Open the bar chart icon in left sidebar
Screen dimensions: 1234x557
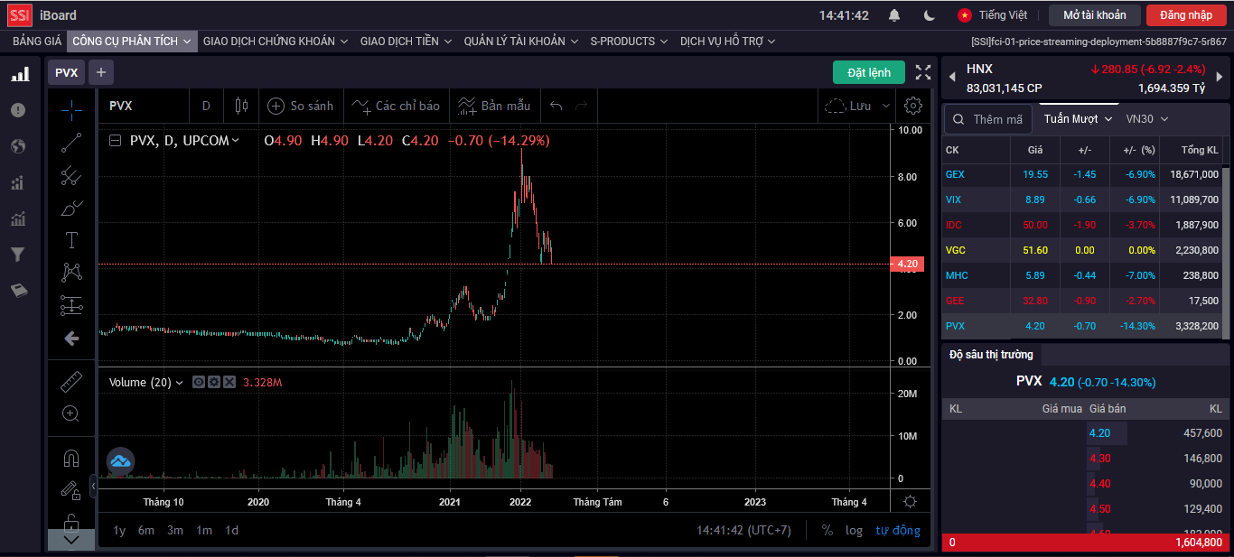click(19, 74)
